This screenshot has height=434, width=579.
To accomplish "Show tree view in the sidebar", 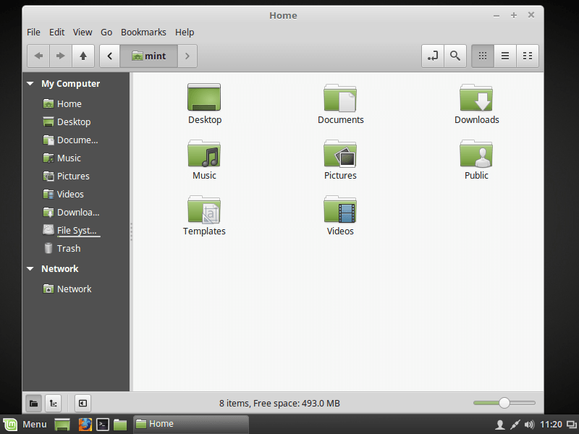I will tap(53, 403).
